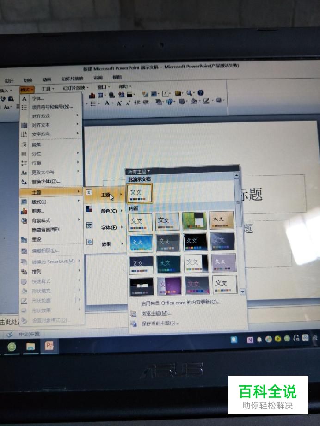The width and height of the screenshot is (320, 426).
Task: Click the theme gallery scroll-down arrow
Action: [242, 292]
